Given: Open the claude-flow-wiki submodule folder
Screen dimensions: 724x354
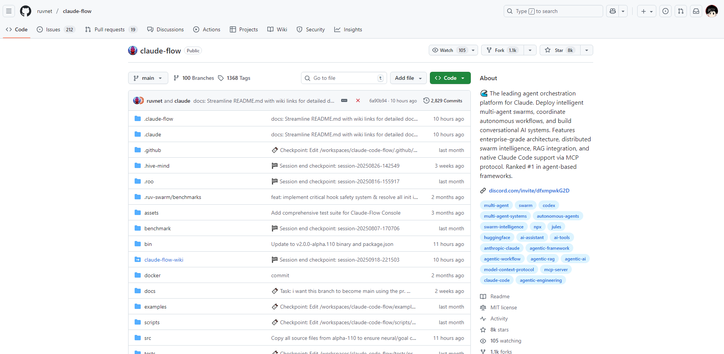Looking at the screenshot, I should [164, 260].
